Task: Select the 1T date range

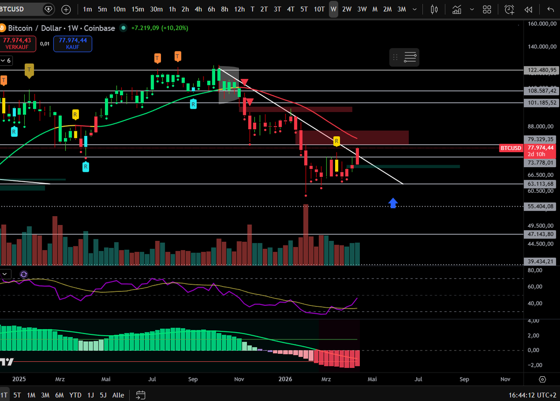Action: 4,395
